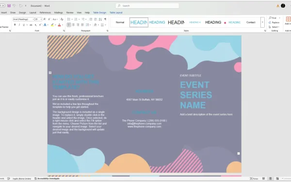Insert a bulleted list
The image size is (291, 182).
coord(69,19)
